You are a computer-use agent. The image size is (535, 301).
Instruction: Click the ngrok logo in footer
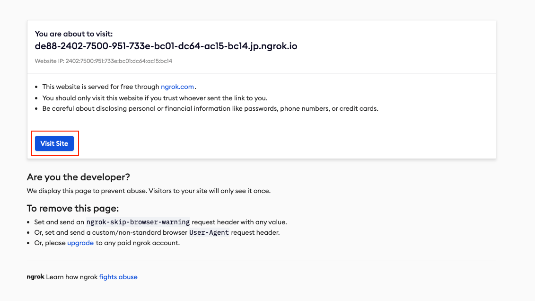[35, 277]
